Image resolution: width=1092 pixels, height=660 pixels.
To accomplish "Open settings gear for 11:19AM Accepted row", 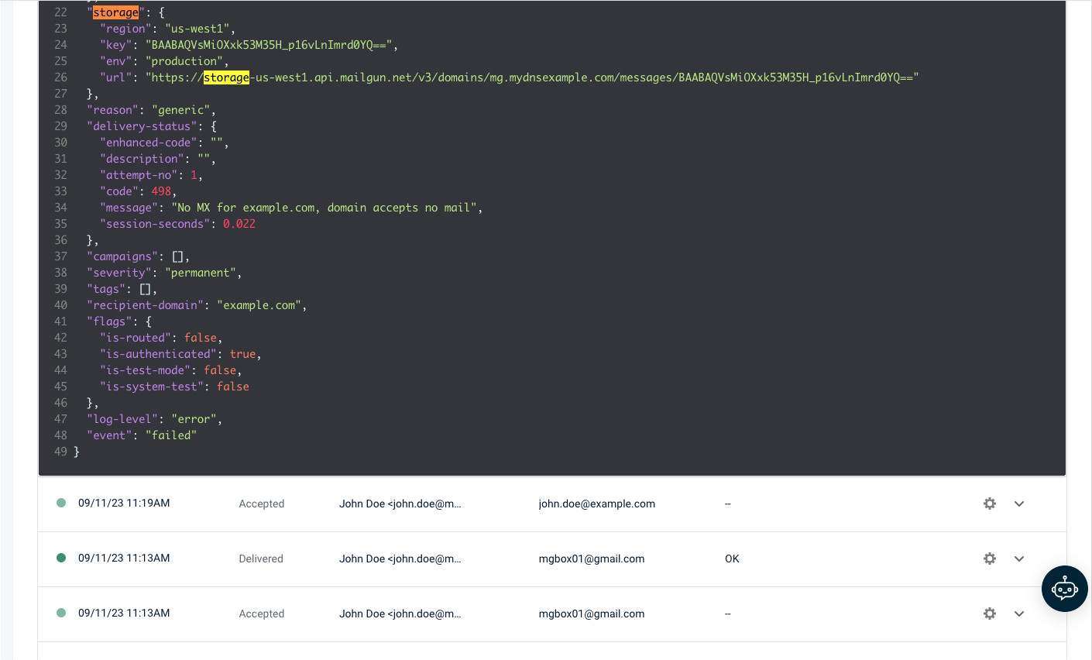I will pyautogui.click(x=990, y=504).
